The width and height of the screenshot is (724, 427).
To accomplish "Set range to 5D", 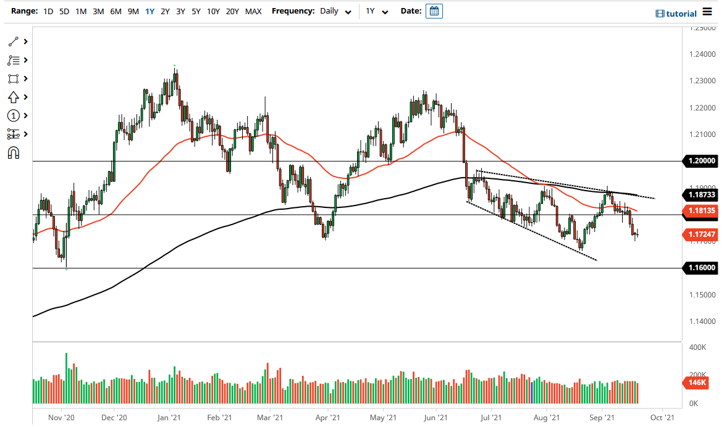I will (64, 11).
